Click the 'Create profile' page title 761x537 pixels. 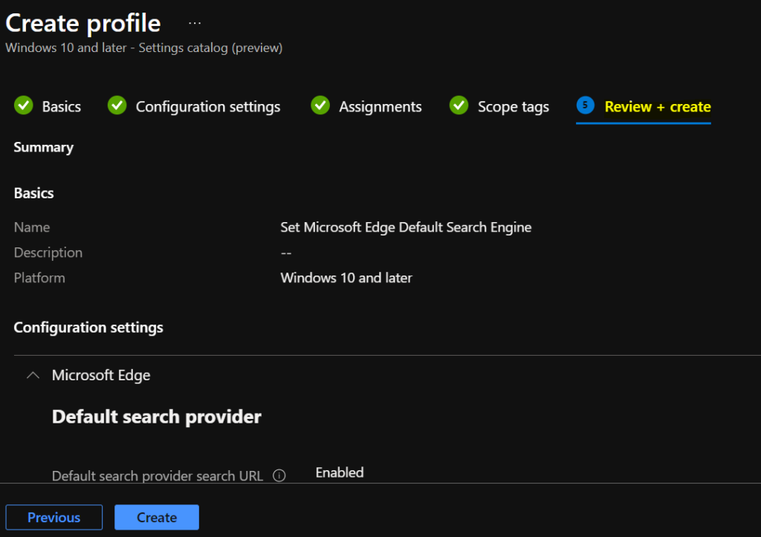click(83, 23)
